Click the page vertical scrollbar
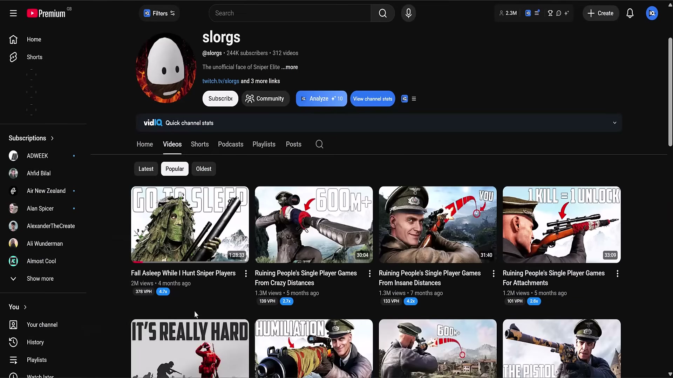Image resolution: width=673 pixels, height=378 pixels. (670, 92)
